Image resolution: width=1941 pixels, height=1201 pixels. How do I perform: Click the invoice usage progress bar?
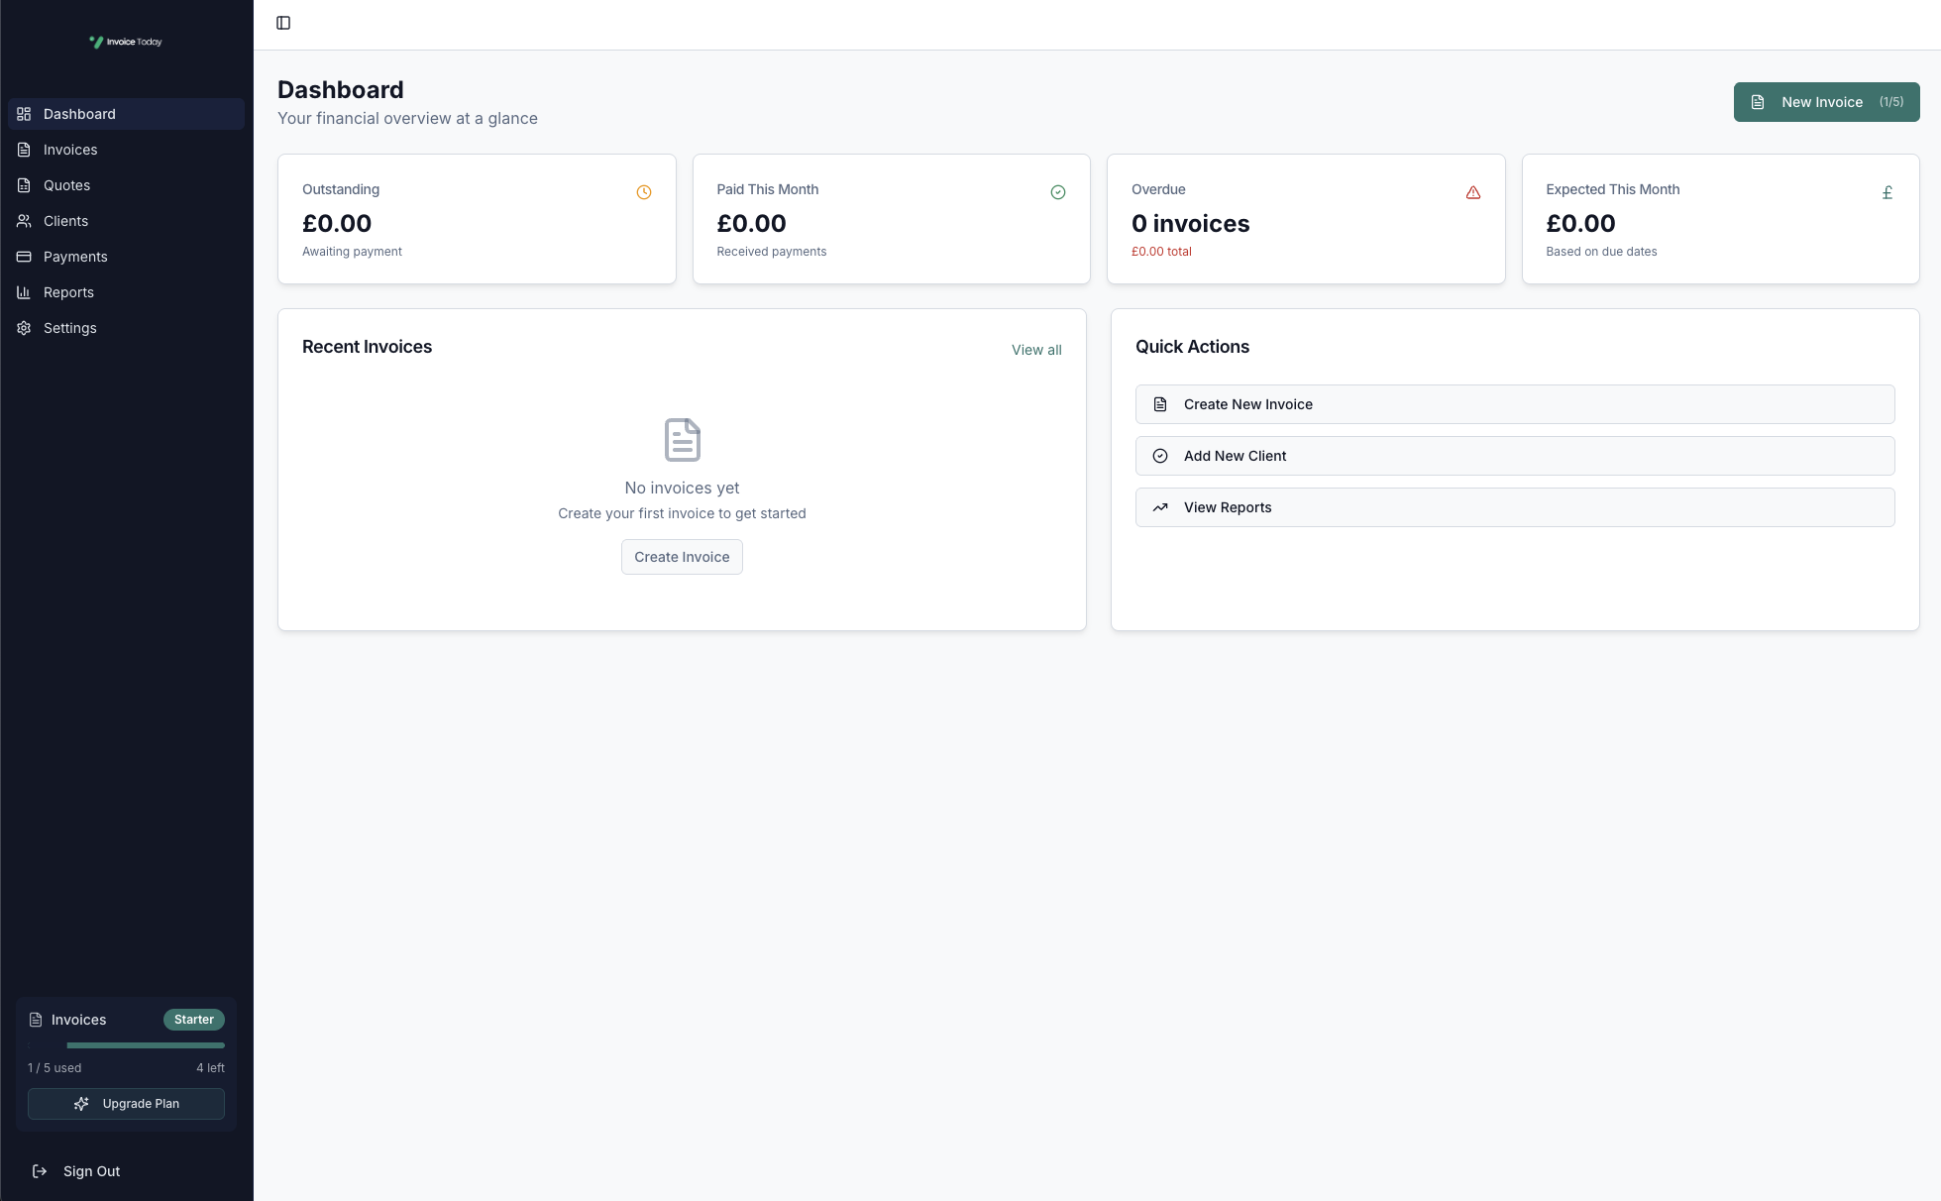[126, 1044]
